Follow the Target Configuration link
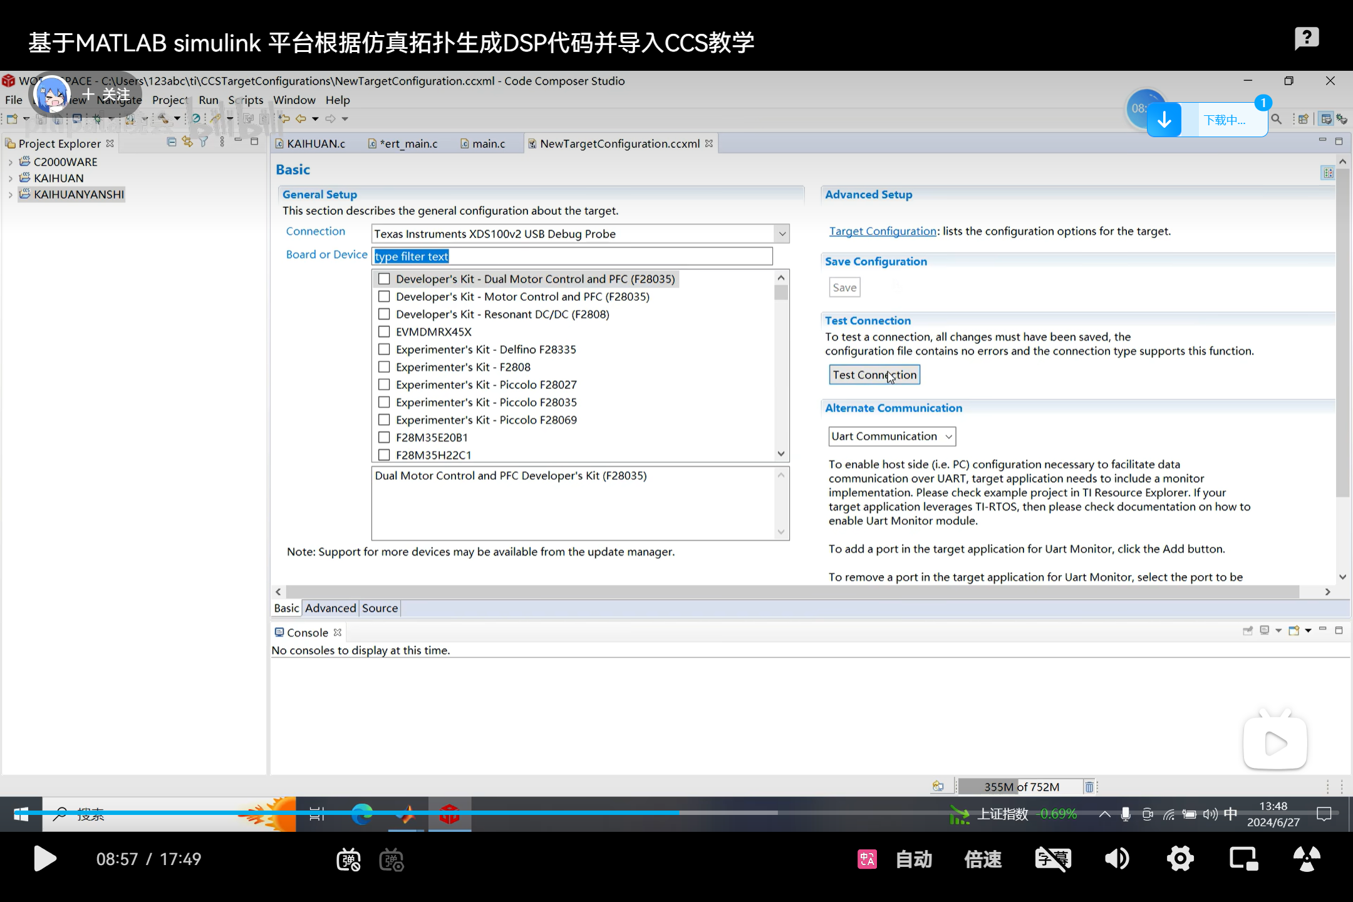The height and width of the screenshot is (902, 1353). (x=882, y=231)
